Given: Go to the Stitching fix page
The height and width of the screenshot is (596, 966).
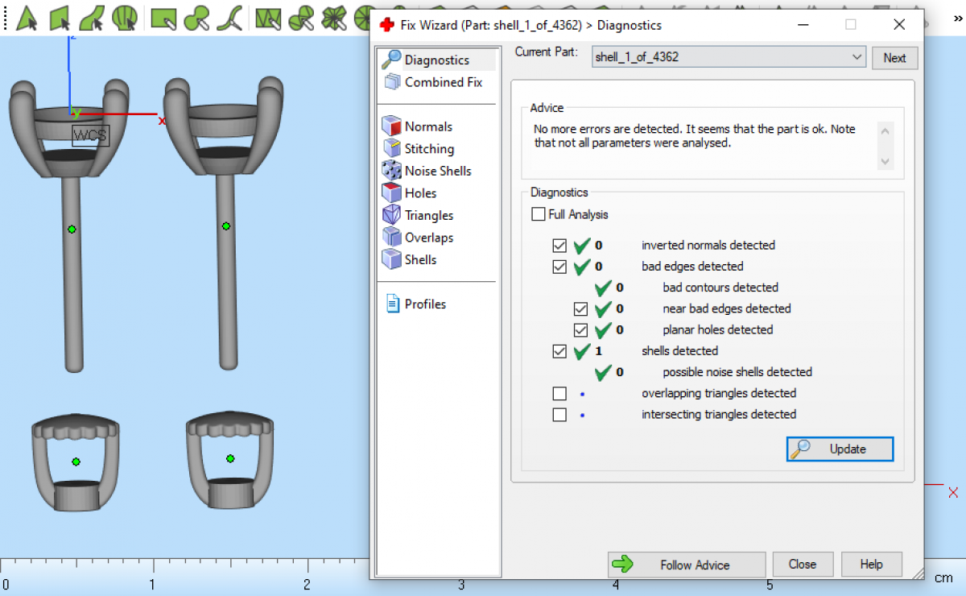Looking at the screenshot, I should [428, 149].
